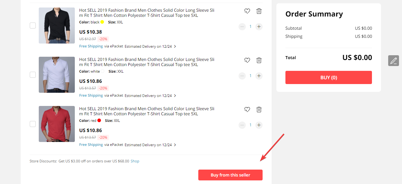The width and height of the screenshot is (402, 184).
Task: Save the red shirt to wishlist
Action: click(x=247, y=110)
